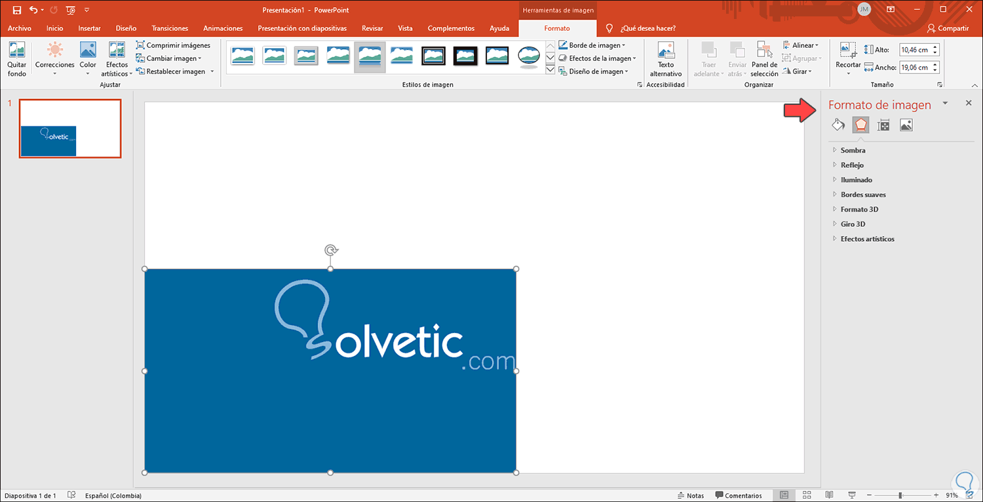
Task: Open Presentación con diapositivas tab
Action: pos(302,28)
